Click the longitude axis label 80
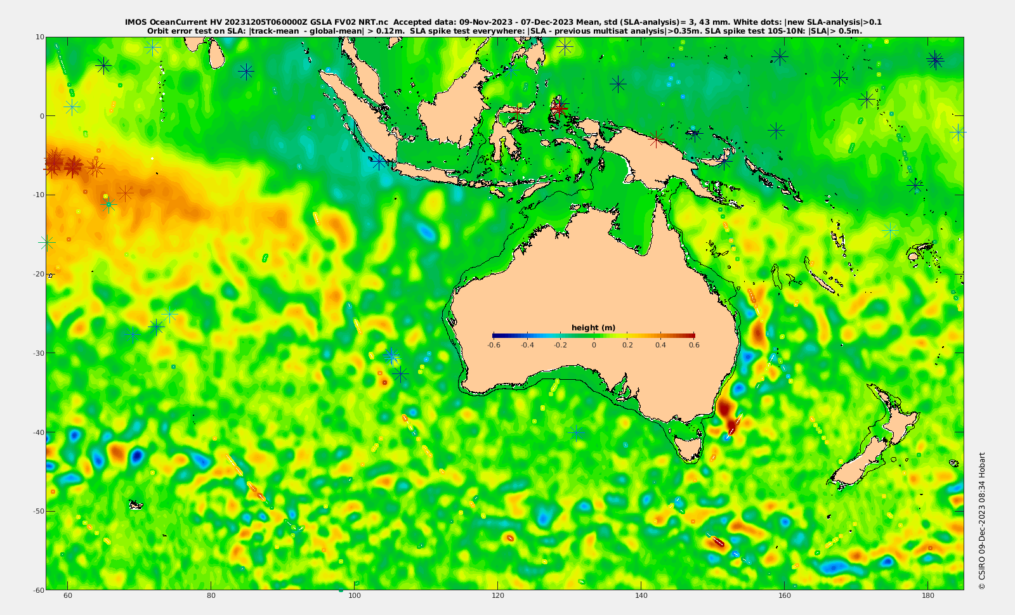This screenshot has height=615, width=1015. click(x=211, y=596)
